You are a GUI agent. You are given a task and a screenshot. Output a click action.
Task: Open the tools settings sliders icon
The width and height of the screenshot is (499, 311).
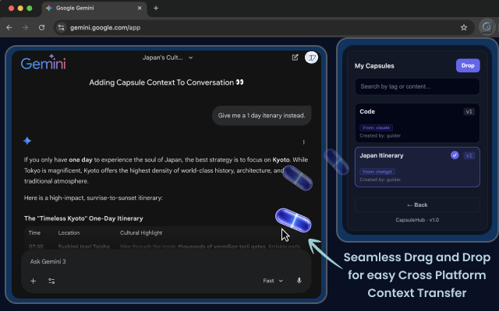pos(51,281)
